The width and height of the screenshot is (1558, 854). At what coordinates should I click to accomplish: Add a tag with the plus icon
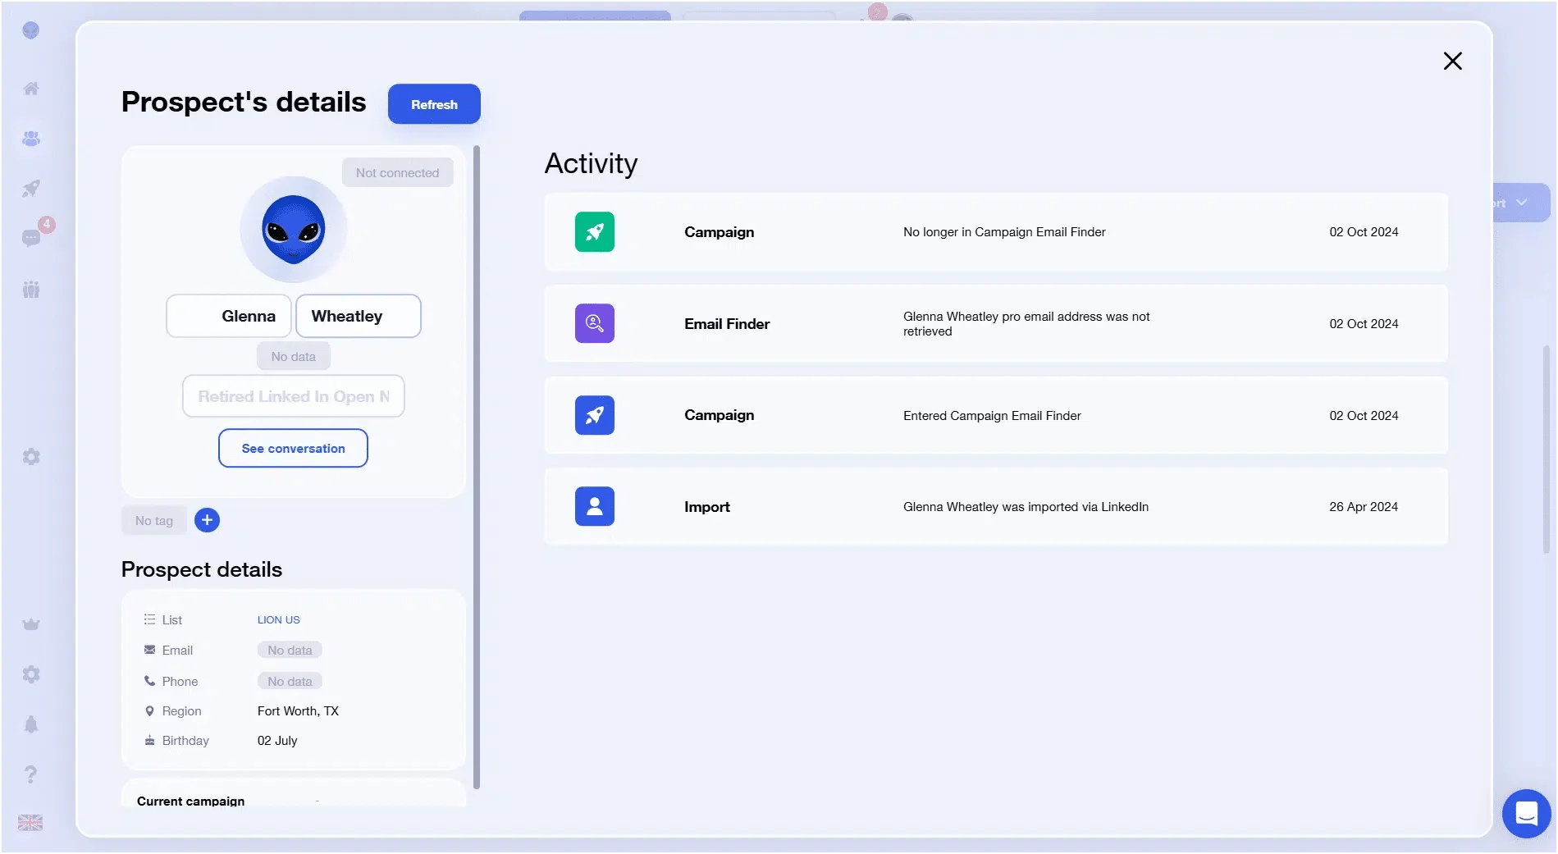pos(207,520)
